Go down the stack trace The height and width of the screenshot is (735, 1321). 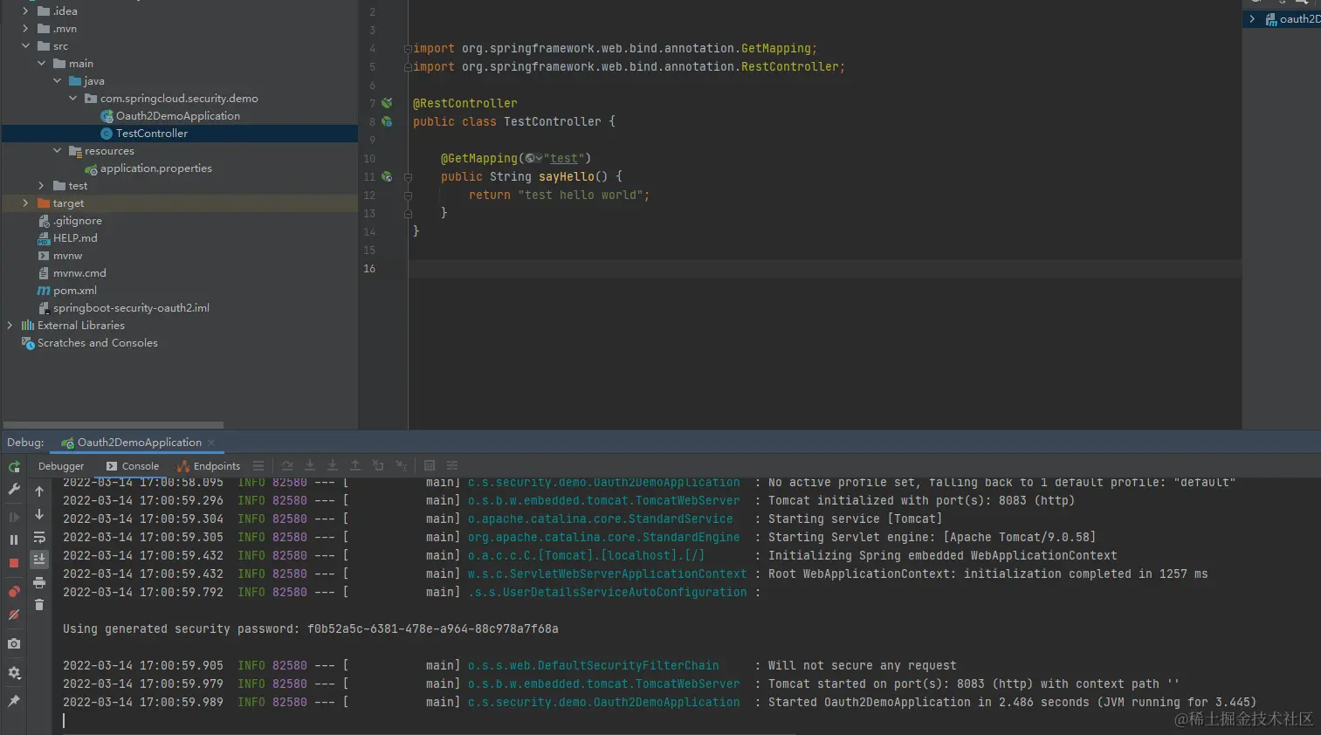pos(39,514)
